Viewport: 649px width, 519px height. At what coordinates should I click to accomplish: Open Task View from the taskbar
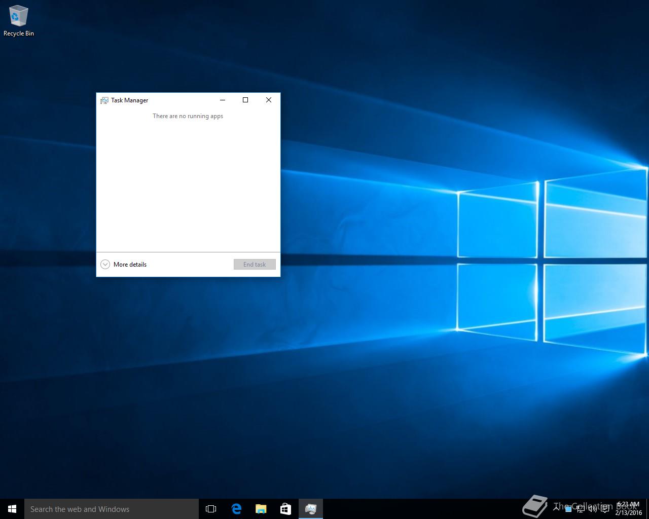point(211,509)
